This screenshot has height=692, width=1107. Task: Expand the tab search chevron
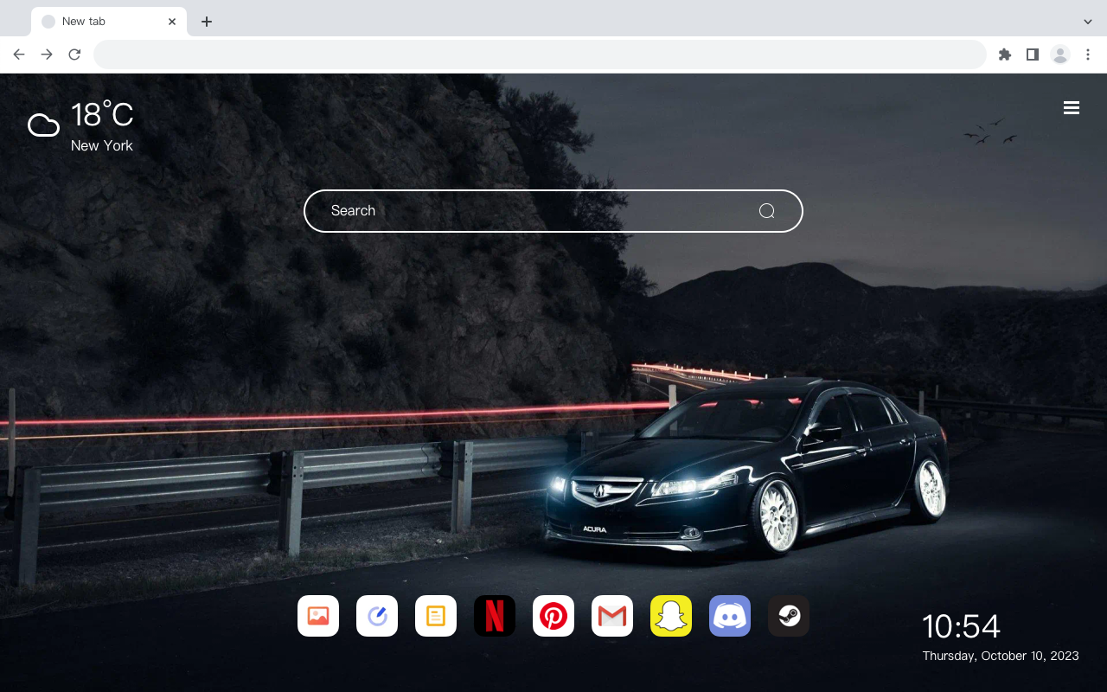click(1088, 22)
